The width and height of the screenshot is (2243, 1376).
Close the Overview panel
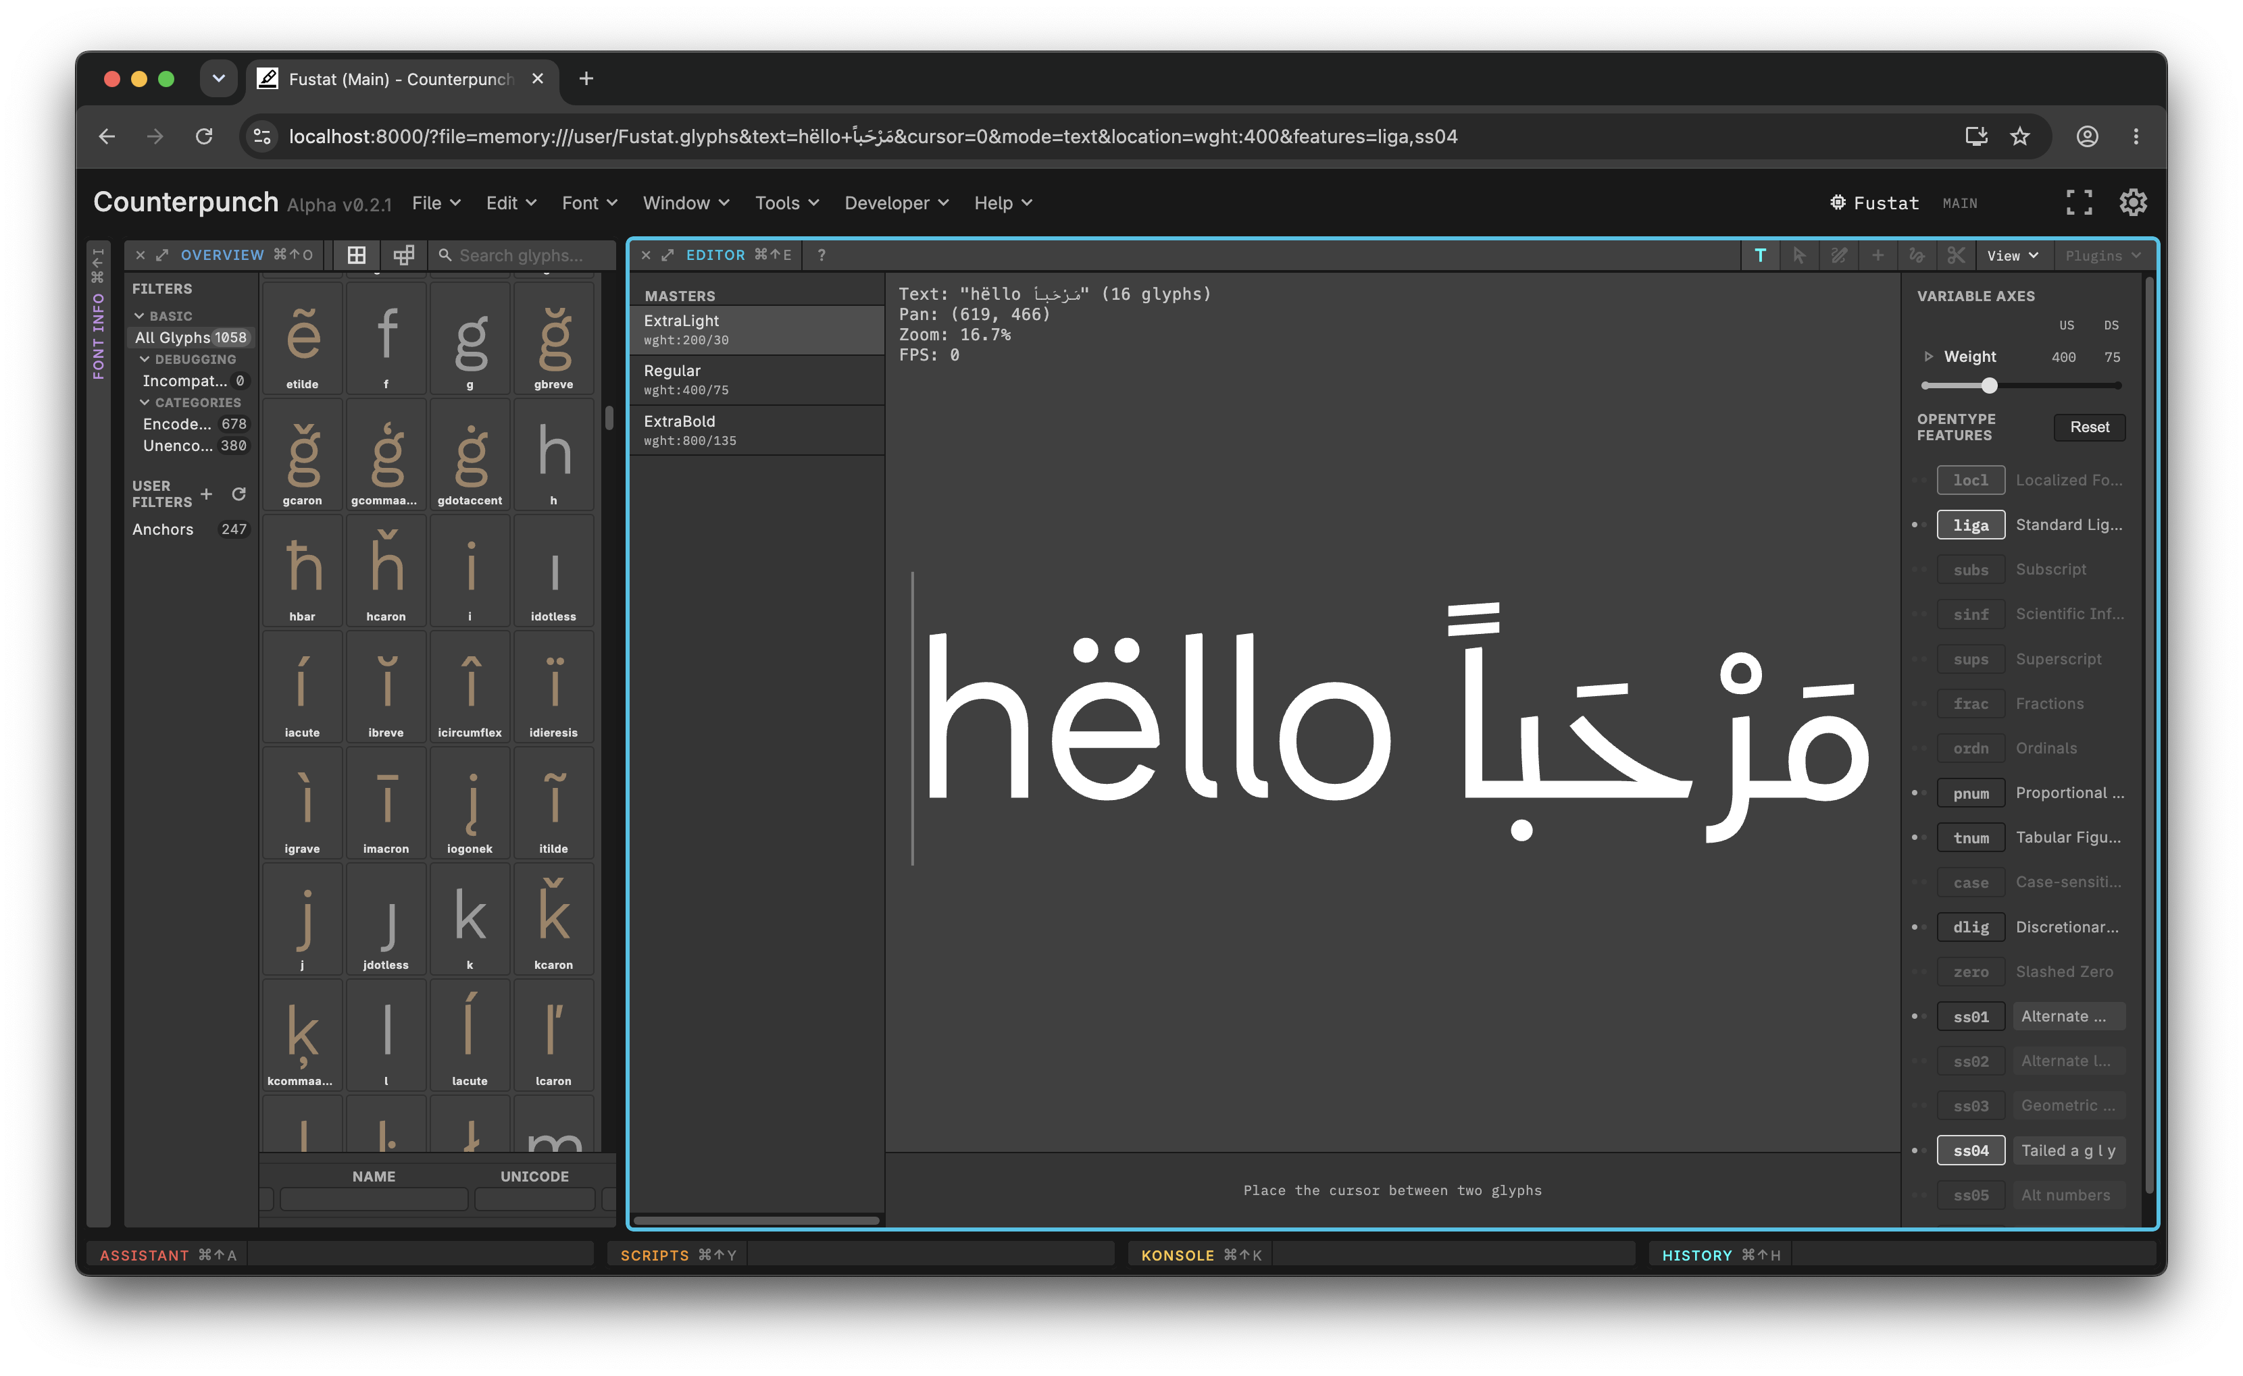(141, 256)
